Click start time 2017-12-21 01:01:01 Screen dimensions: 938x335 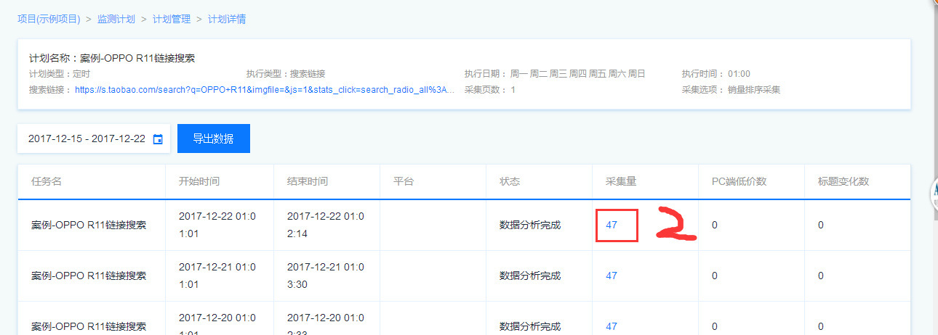point(217,276)
